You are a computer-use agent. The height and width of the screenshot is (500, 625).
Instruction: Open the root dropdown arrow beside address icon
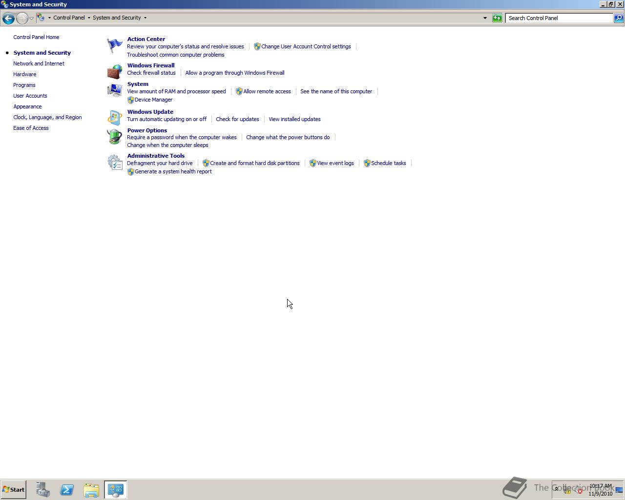[49, 18]
